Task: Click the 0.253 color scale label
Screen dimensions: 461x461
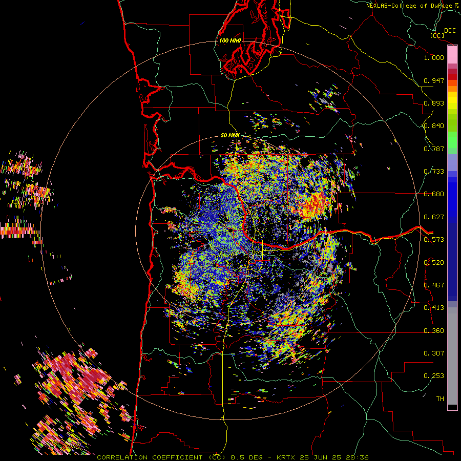Action: (434, 376)
